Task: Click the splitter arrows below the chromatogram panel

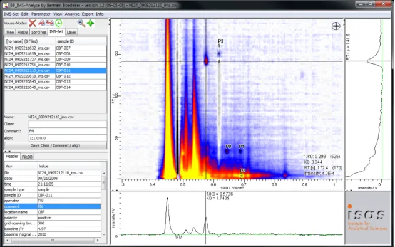Action: pyautogui.click(x=349, y=190)
